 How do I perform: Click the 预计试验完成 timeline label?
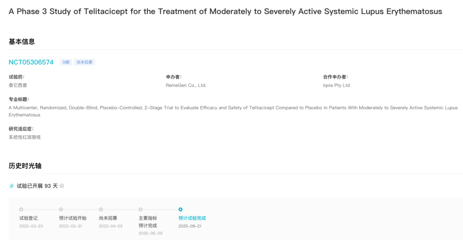(x=192, y=218)
